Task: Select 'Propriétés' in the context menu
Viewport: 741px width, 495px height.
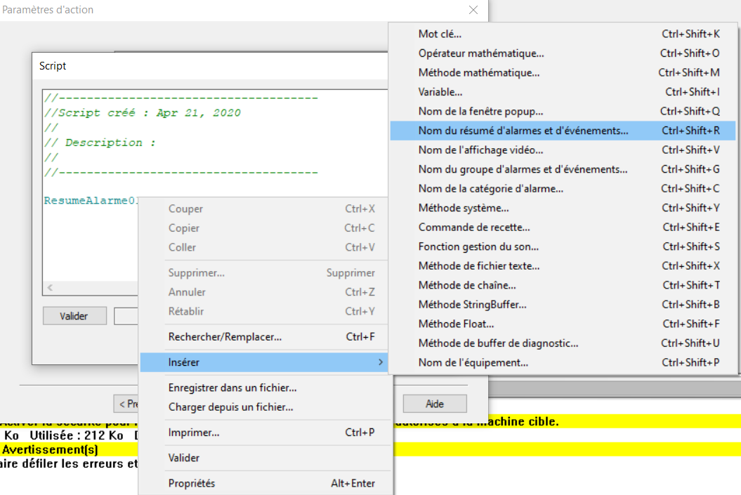Action: click(x=192, y=483)
